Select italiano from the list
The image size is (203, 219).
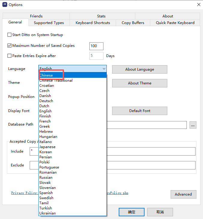coord(73,141)
